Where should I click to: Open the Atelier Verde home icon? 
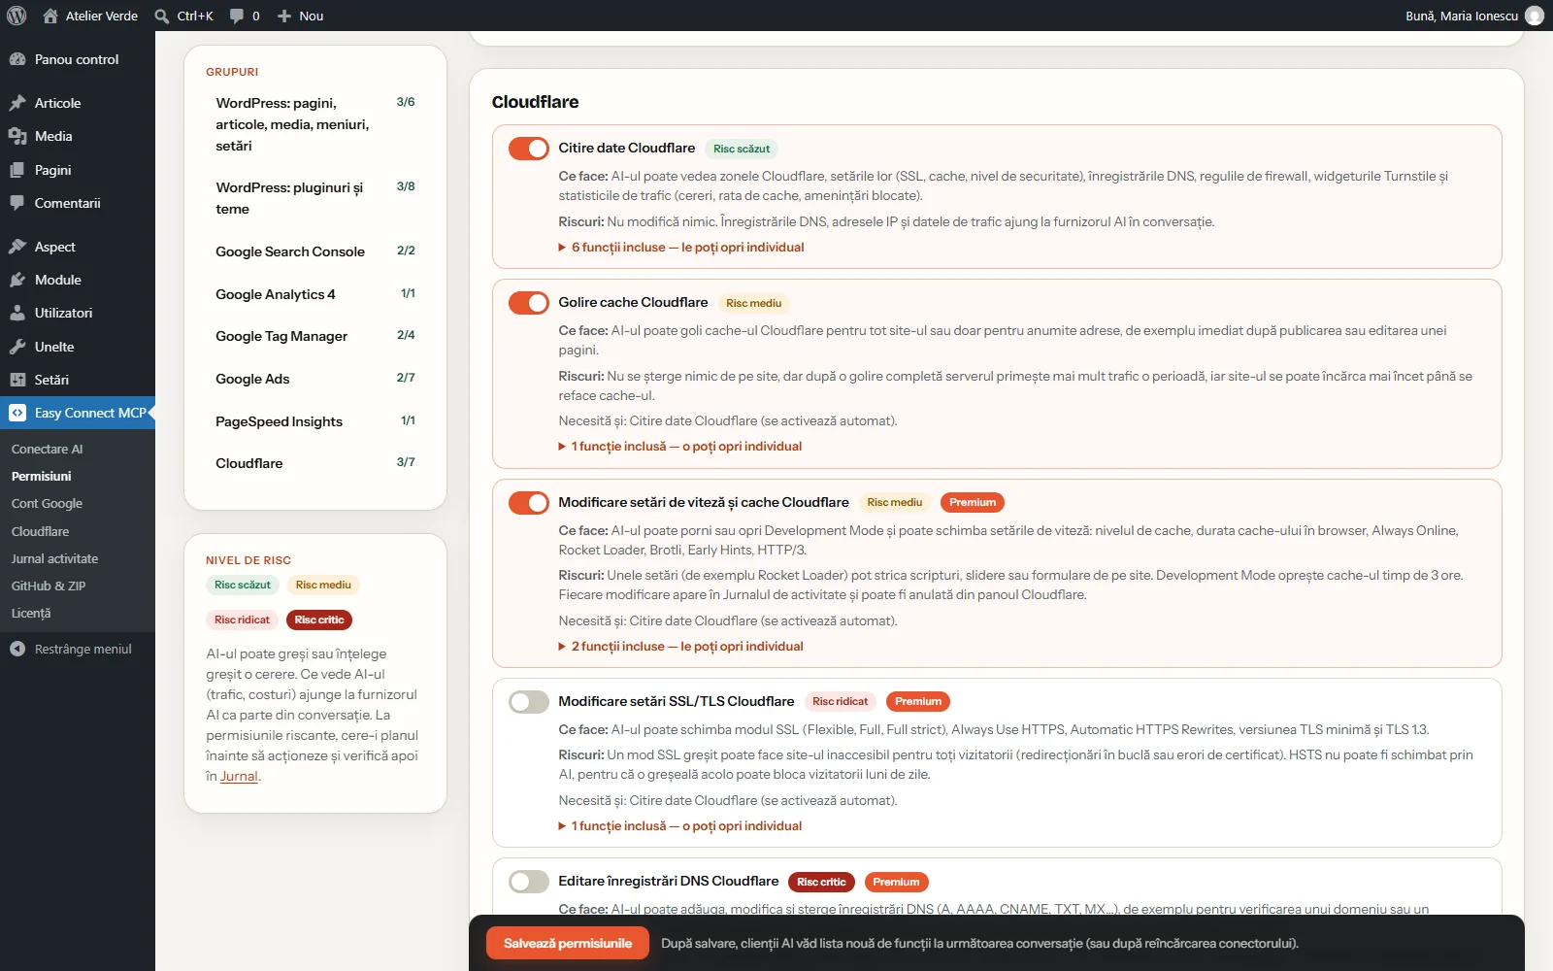pyautogui.click(x=50, y=16)
